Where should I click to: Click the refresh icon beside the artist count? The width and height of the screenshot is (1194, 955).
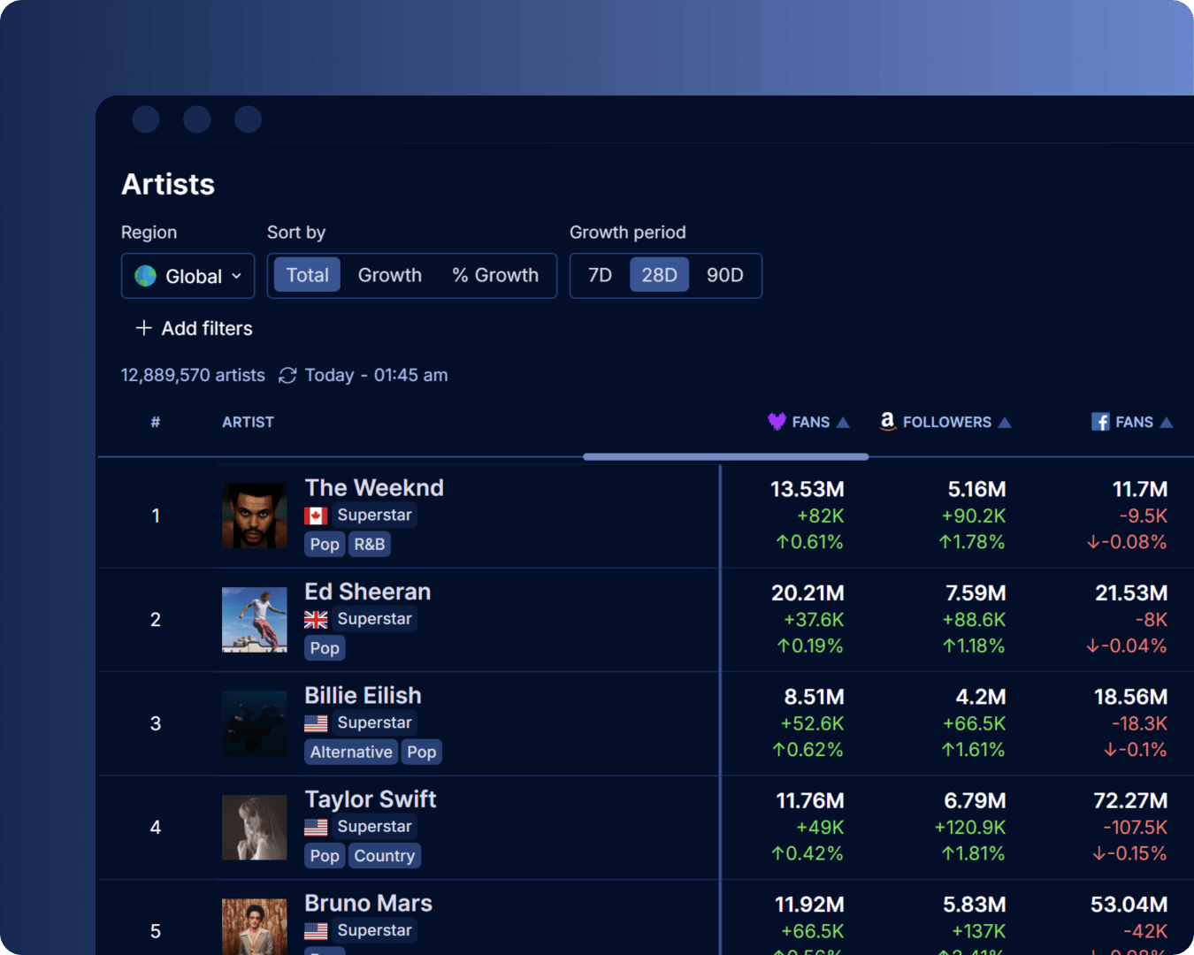pos(287,375)
